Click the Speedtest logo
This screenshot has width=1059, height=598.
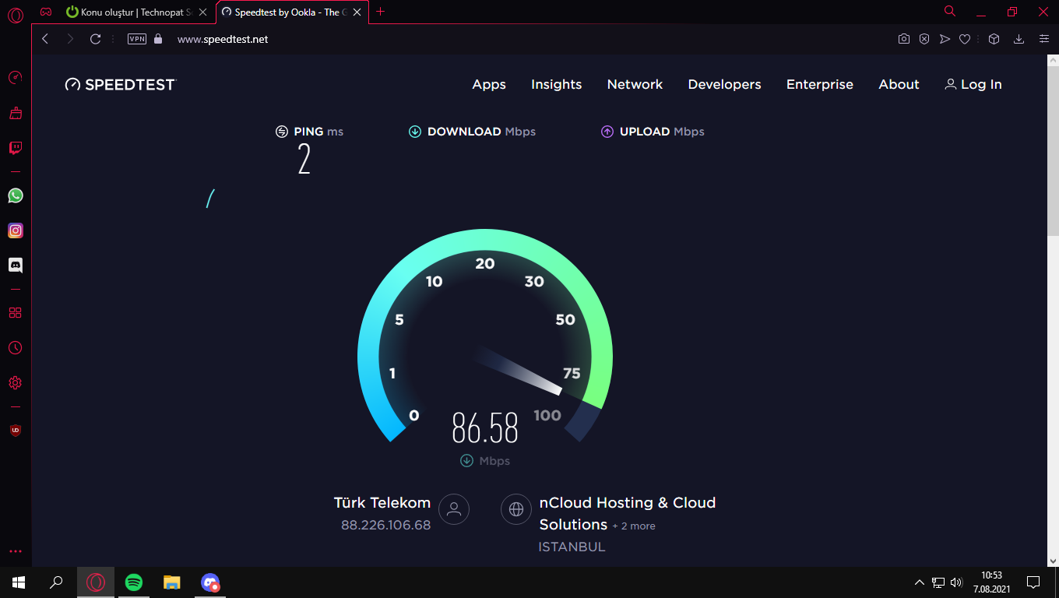point(121,85)
